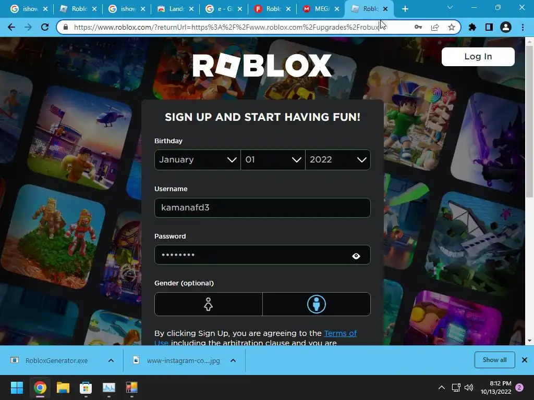
Task: Open the last colorful taskbar app icon
Action: pyautogui.click(x=132, y=387)
